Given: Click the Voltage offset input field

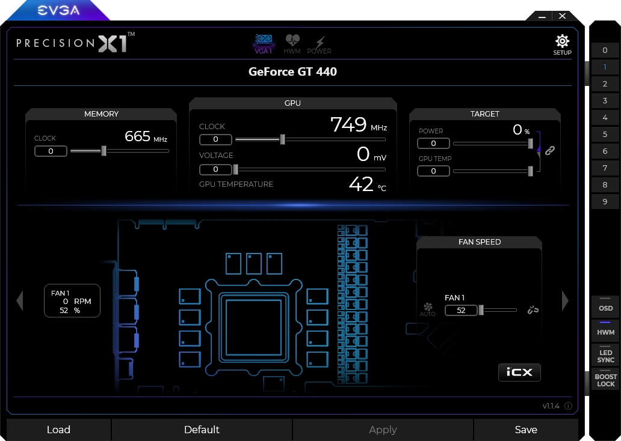Looking at the screenshot, I should click(215, 169).
